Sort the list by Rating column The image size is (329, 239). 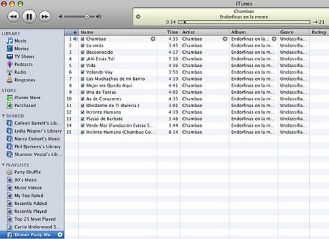(x=319, y=32)
